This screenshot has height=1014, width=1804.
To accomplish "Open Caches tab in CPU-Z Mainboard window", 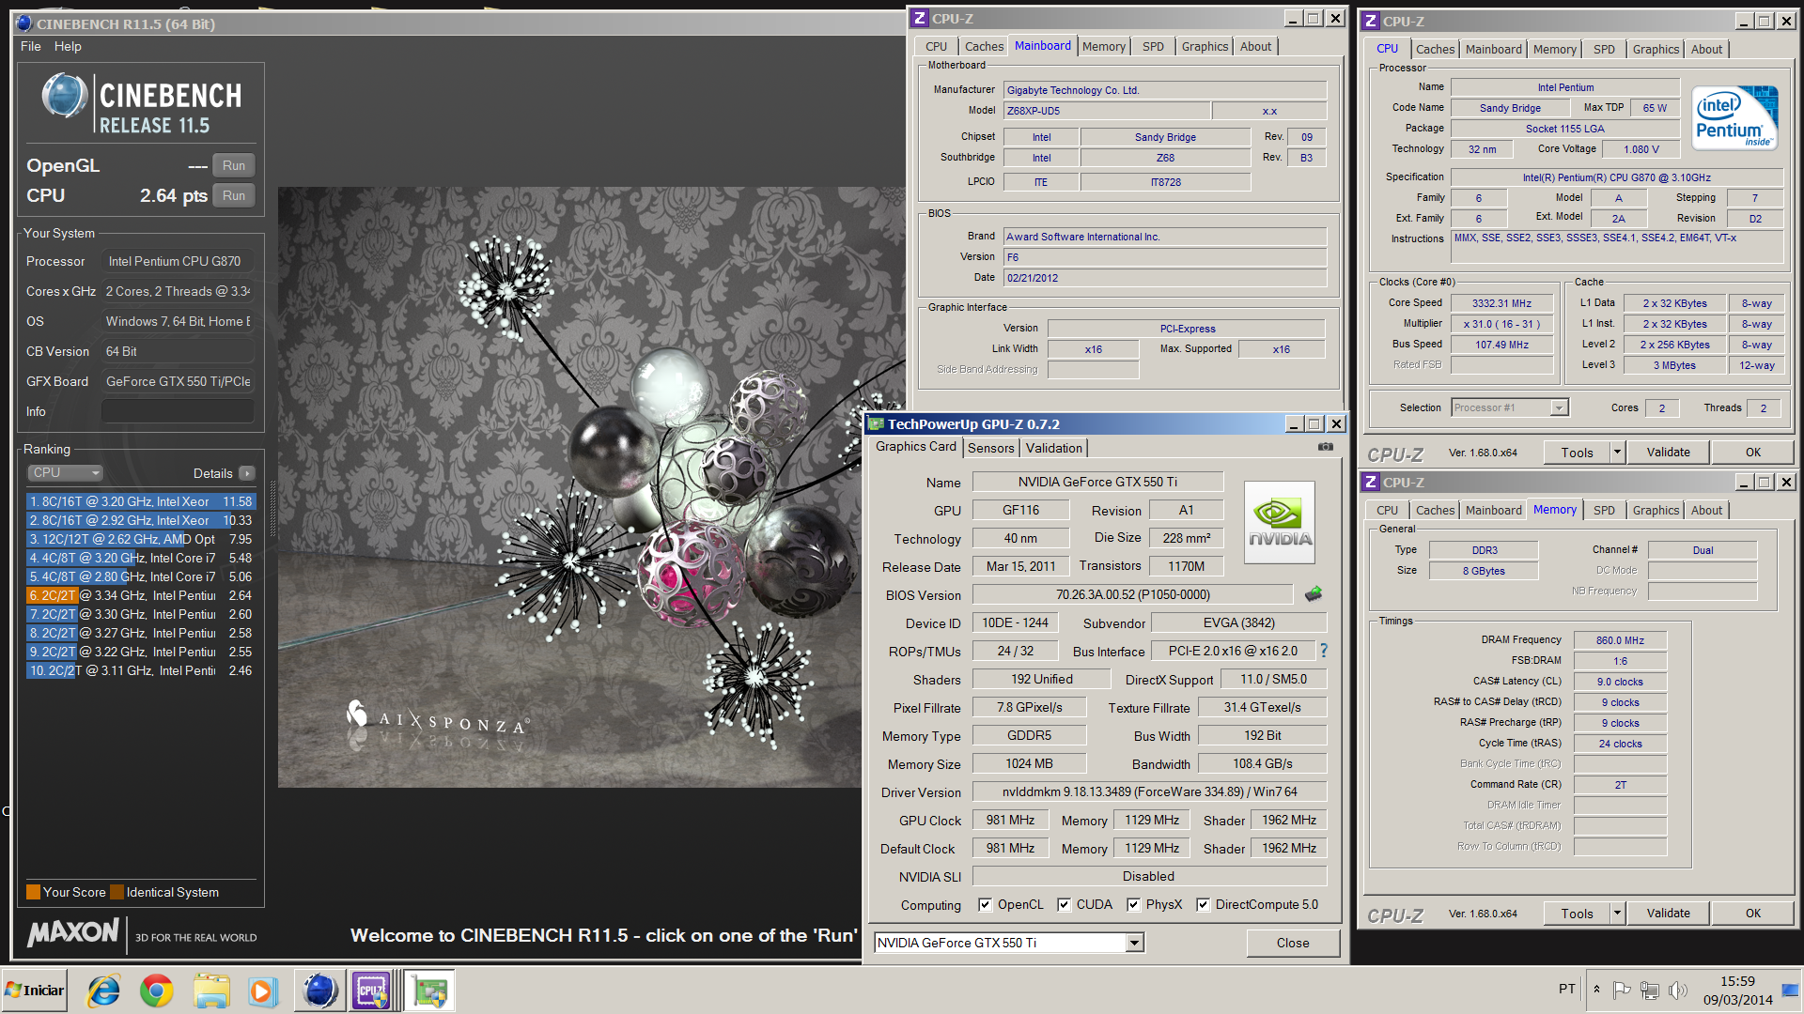I will (x=984, y=46).
